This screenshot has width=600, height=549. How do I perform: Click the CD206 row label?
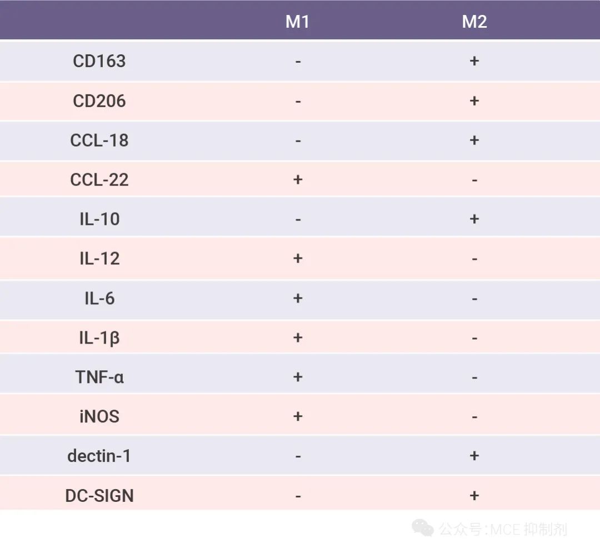coord(99,101)
